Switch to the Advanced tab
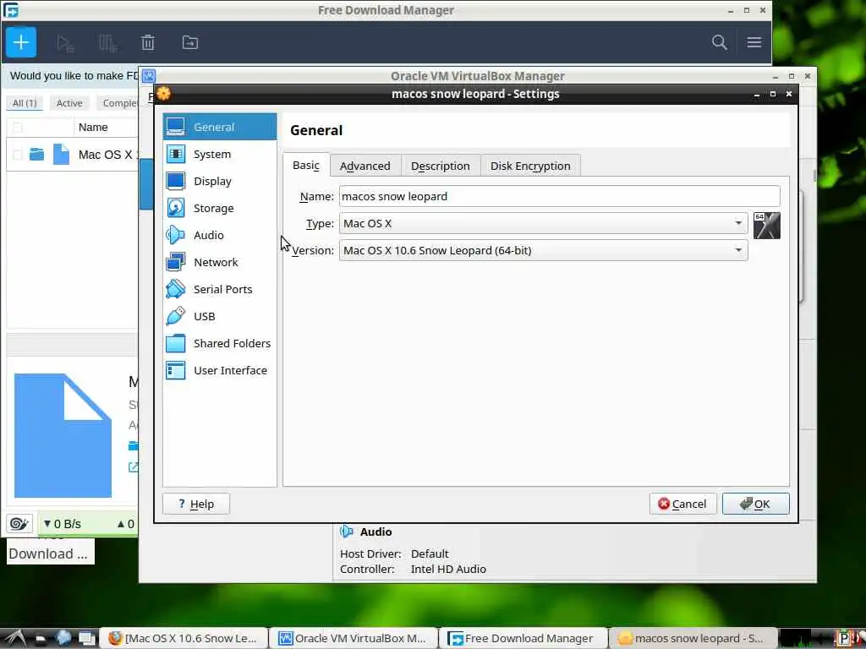This screenshot has height=649, width=866. point(365,166)
